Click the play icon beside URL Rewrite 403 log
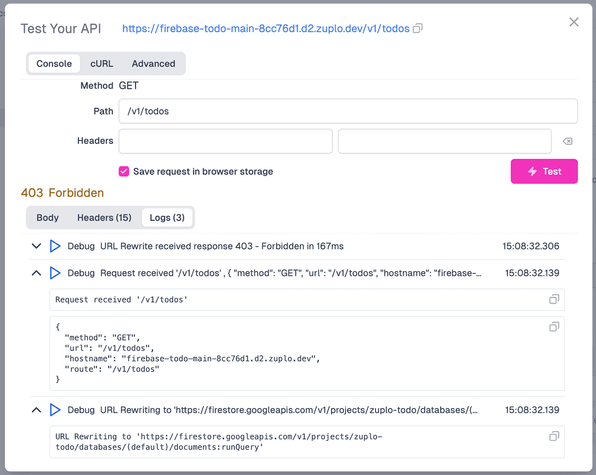The width and height of the screenshot is (596, 475). (55, 246)
